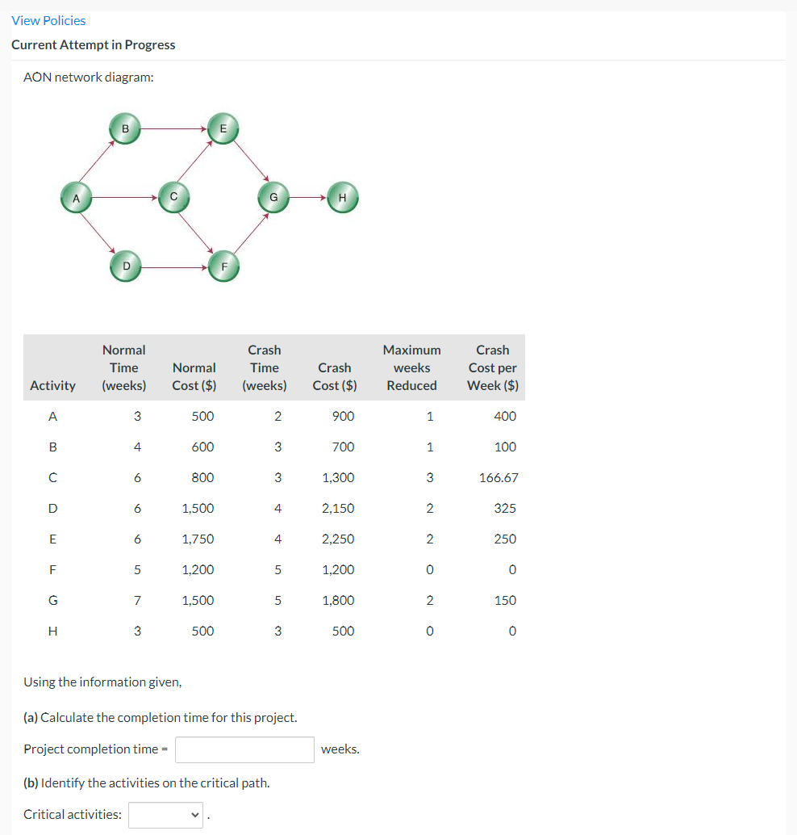Select node A in the AON network diagram
The height and width of the screenshot is (835, 797).
pos(76,197)
